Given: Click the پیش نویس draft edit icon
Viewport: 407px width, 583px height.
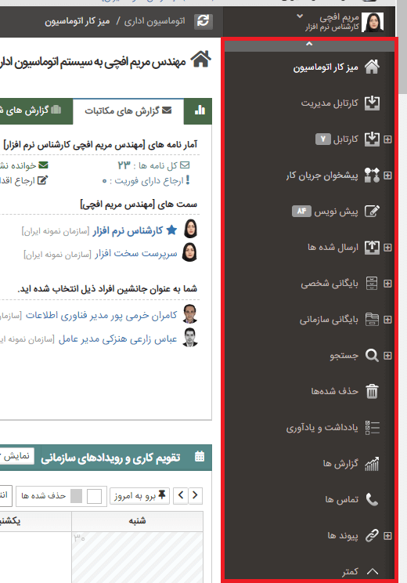Looking at the screenshot, I should pyautogui.click(x=372, y=212).
